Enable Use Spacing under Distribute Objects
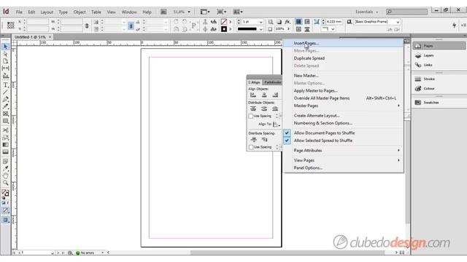Viewport: 467px width, 262px height. [251, 116]
